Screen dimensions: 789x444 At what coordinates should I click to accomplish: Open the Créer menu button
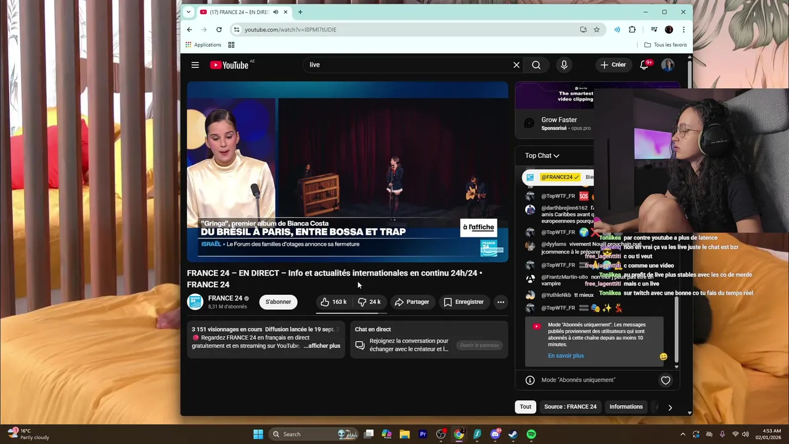tap(613, 65)
